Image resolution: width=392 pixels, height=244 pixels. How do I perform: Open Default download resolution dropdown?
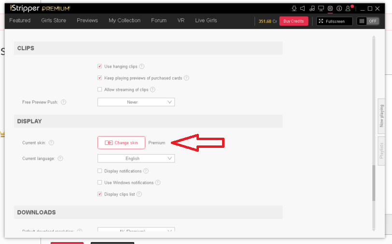(136, 230)
